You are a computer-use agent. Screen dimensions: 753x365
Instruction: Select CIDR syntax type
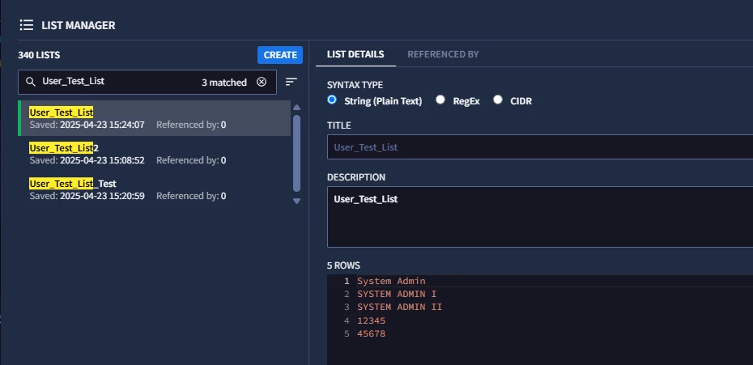click(x=498, y=100)
